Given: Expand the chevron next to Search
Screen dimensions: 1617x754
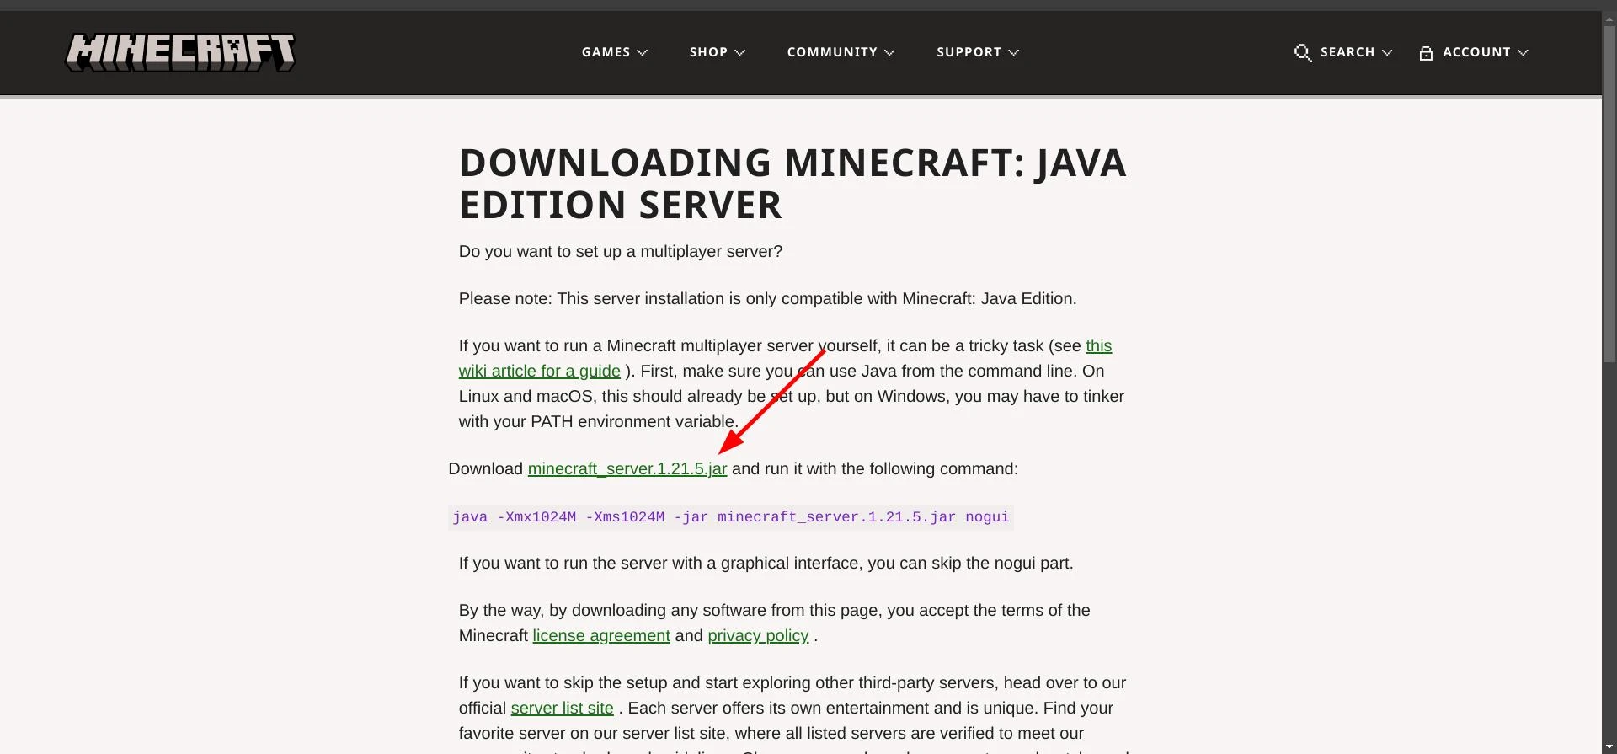Looking at the screenshot, I should coord(1387,52).
